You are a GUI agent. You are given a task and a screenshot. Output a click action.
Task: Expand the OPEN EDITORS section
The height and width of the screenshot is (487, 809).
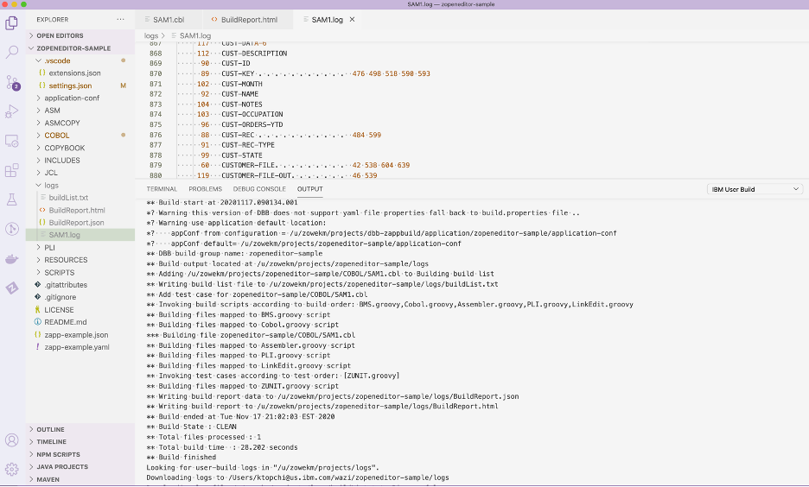(80, 35)
